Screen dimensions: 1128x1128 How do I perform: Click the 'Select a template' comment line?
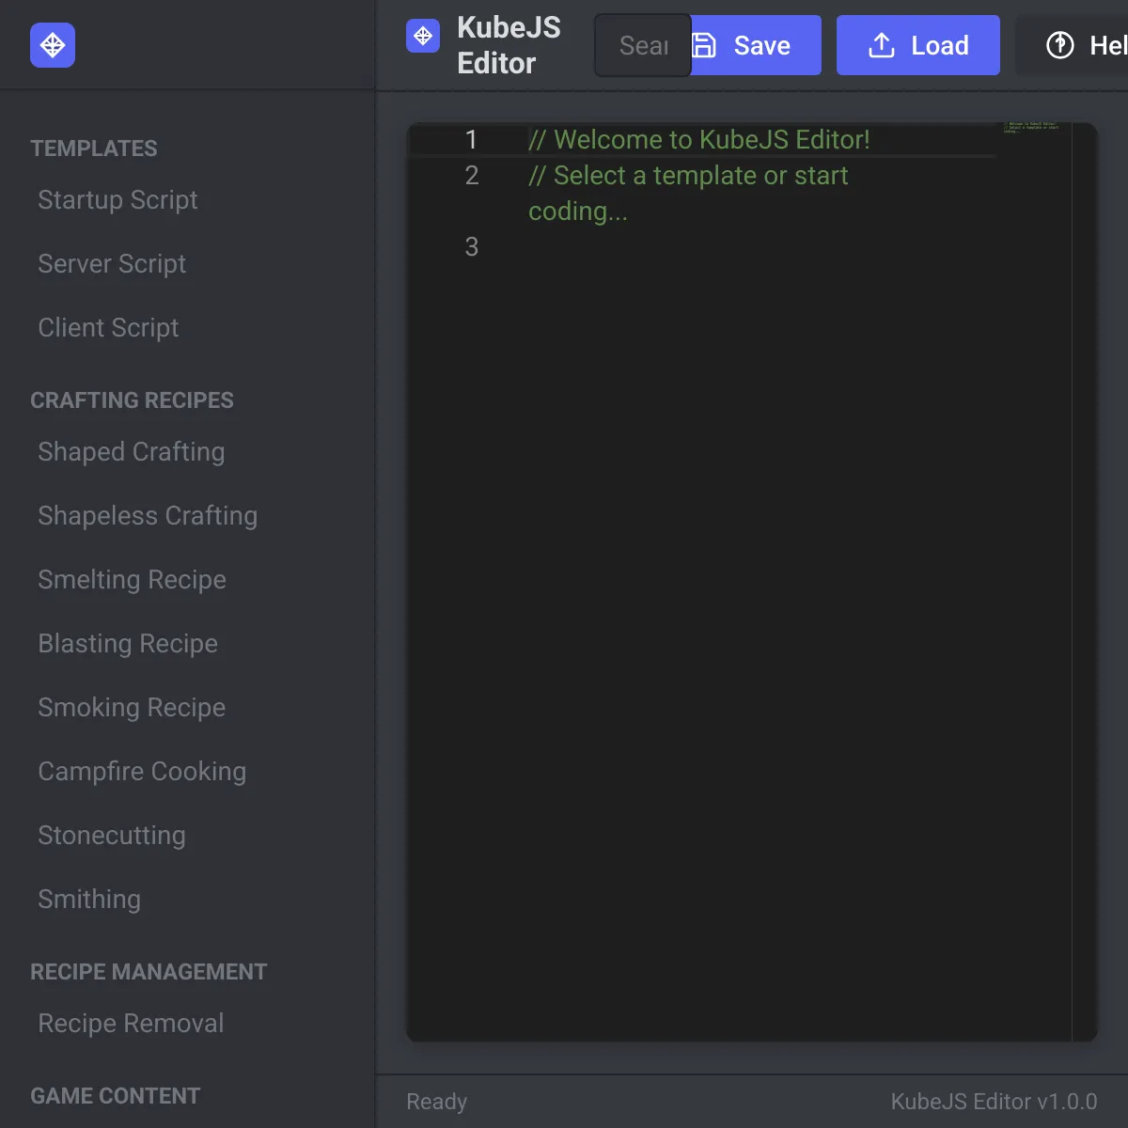[688, 194]
